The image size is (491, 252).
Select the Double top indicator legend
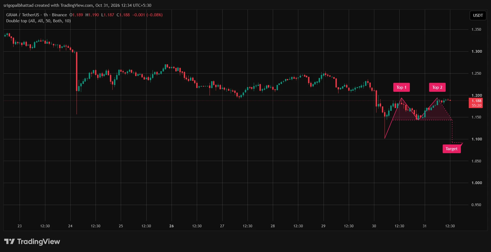pyautogui.click(x=39, y=21)
